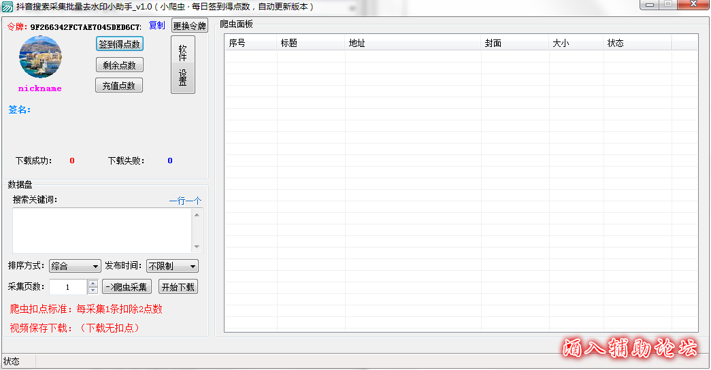Switch to the 软件 vertical tab
Viewport: 711px width, 370px height.
tap(182, 51)
